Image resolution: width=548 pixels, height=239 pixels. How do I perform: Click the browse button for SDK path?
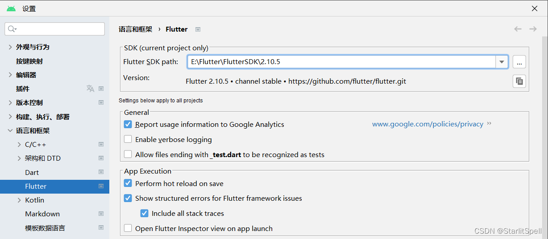[x=519, y=62]
